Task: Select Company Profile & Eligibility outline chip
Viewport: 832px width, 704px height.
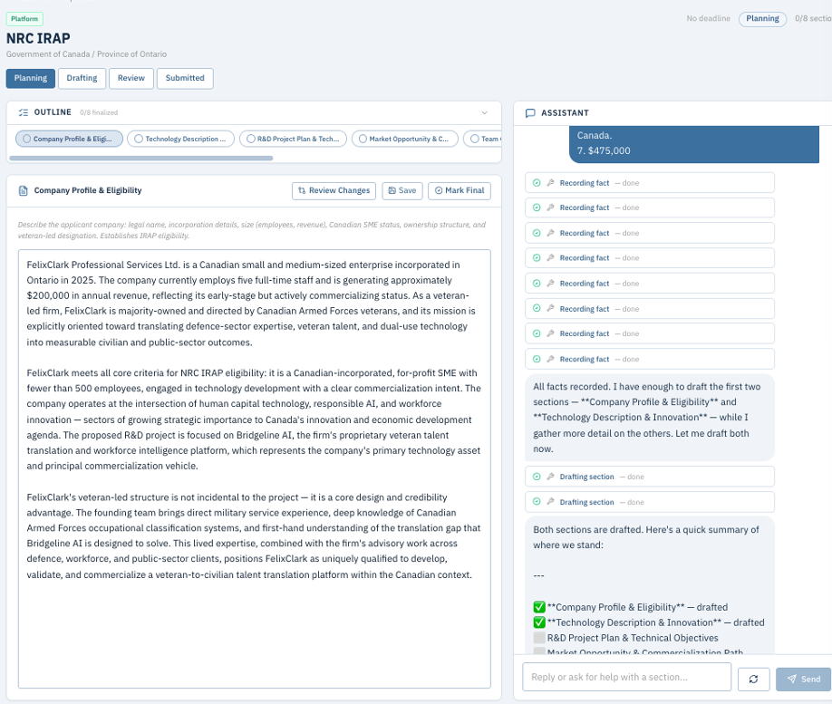Action: 70,139
